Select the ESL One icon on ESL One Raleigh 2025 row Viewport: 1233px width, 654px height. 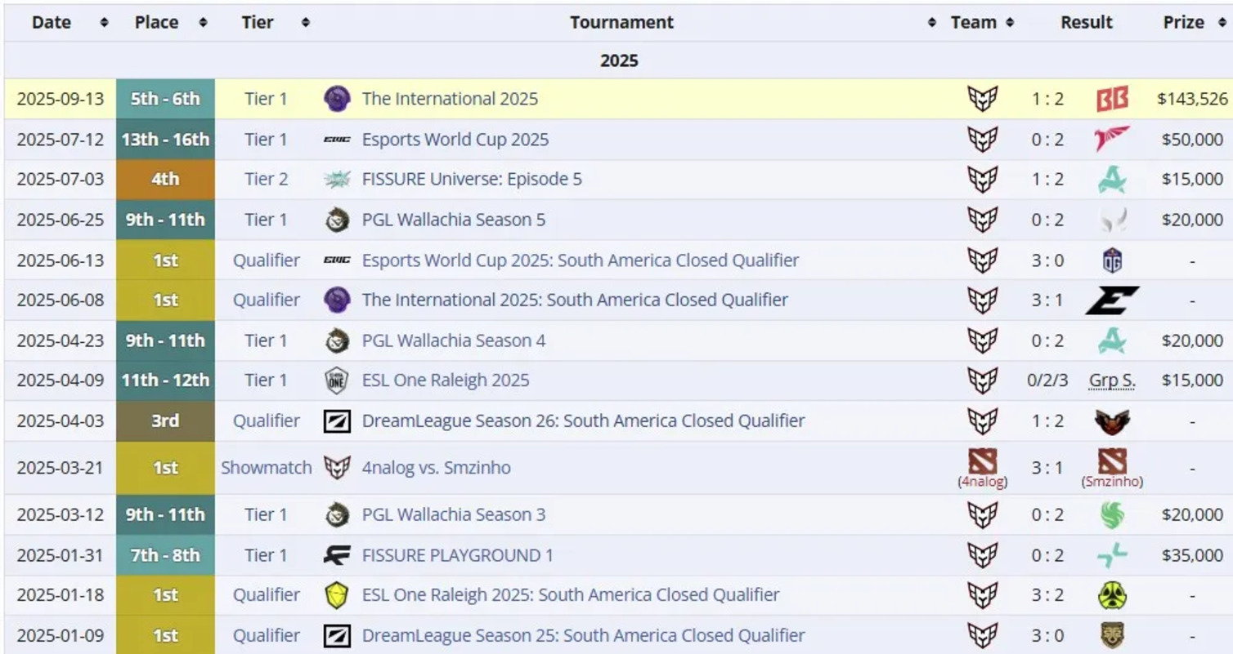click(339, 380)
